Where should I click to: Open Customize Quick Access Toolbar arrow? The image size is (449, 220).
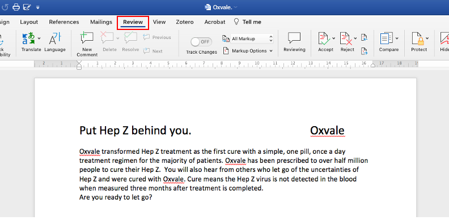38,7
